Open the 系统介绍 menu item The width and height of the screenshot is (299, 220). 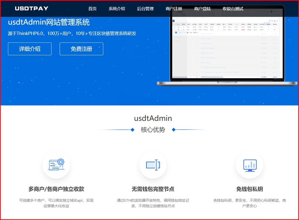pyautogui.click(x=117, y=9)
